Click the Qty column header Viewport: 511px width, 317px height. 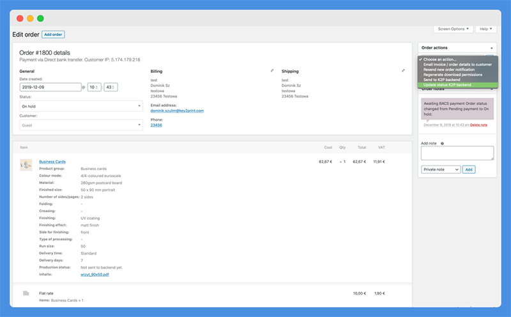click(x=342, y=148)
